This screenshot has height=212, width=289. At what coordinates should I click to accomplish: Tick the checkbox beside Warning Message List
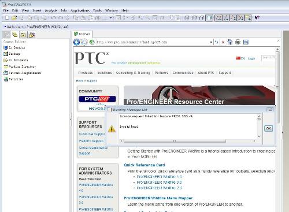point(109,110)
